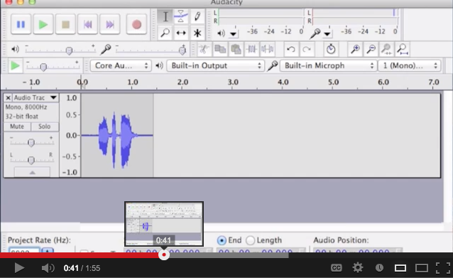453x278 pixels.
Task: Click the Cut scissors icon
Action: [204, 49]
